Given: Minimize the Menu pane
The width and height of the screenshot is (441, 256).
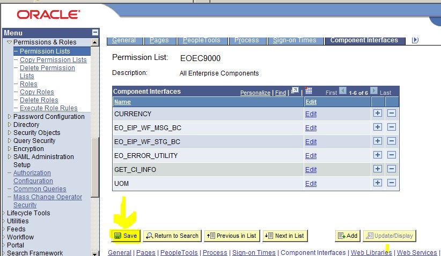Looking at the screenshot, I should (95, 32).
